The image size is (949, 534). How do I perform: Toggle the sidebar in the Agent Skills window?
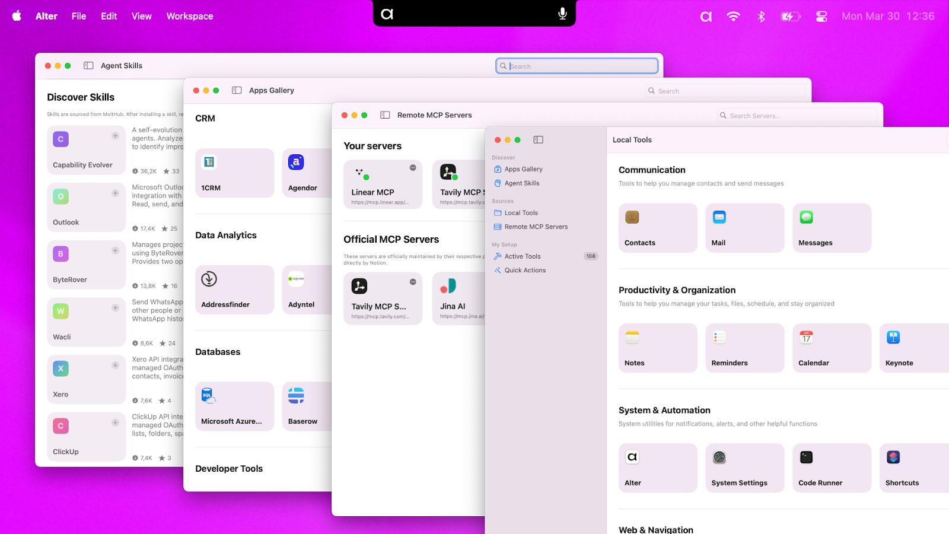pos(89,65)
